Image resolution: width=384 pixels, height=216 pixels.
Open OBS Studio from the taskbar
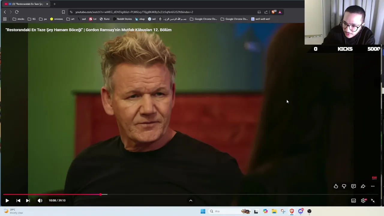(309, 211)
